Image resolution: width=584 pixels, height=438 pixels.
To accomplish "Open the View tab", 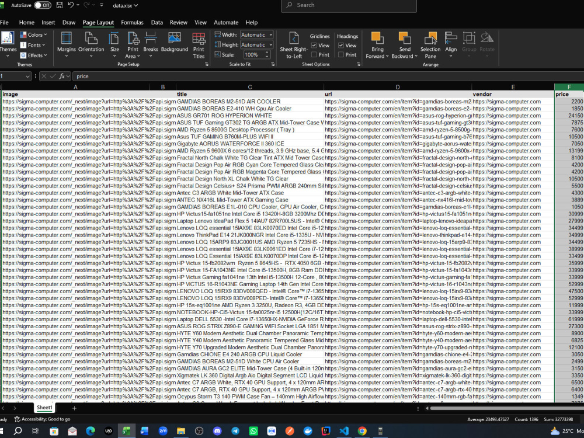I will pos(200,22).
